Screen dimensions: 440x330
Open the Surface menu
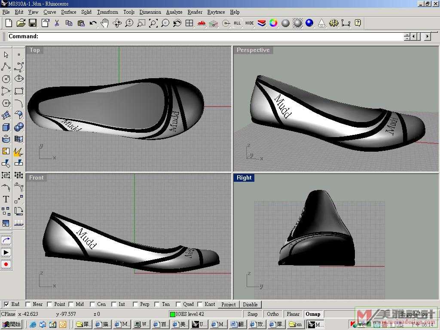(x=68, y=12)
